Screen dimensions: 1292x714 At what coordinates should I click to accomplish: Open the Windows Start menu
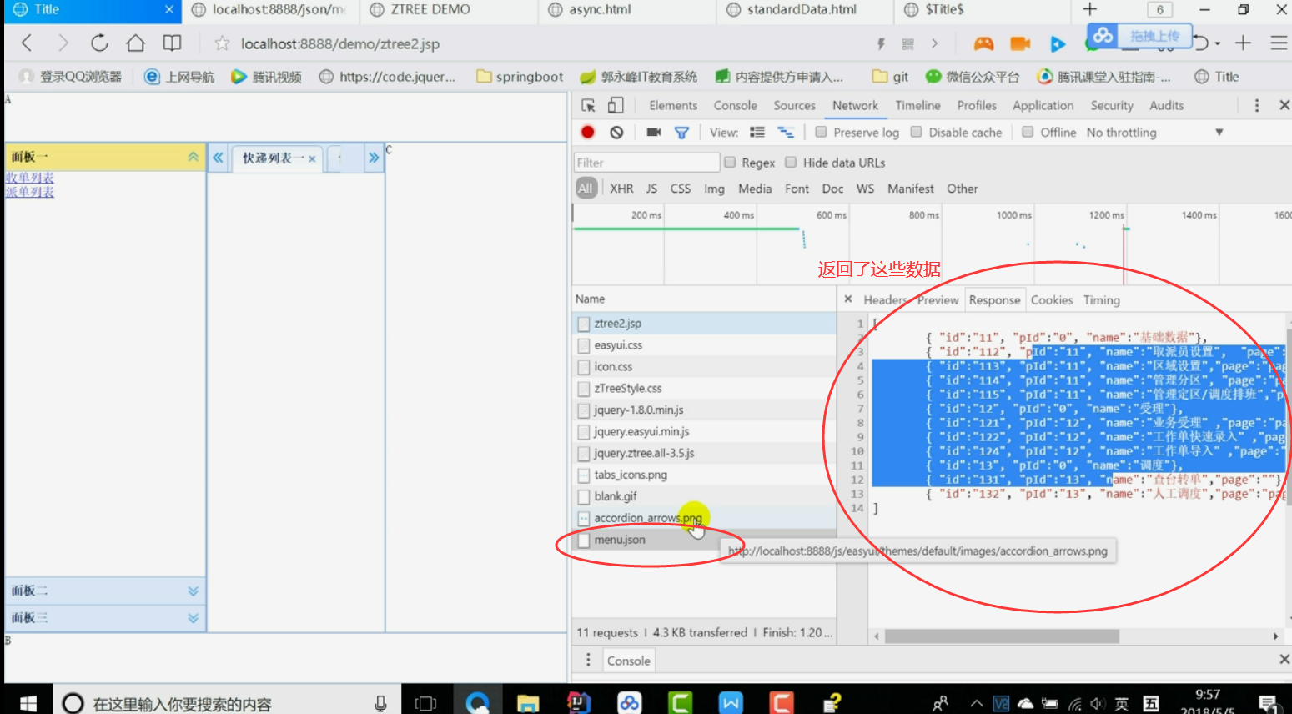[27, 703]
